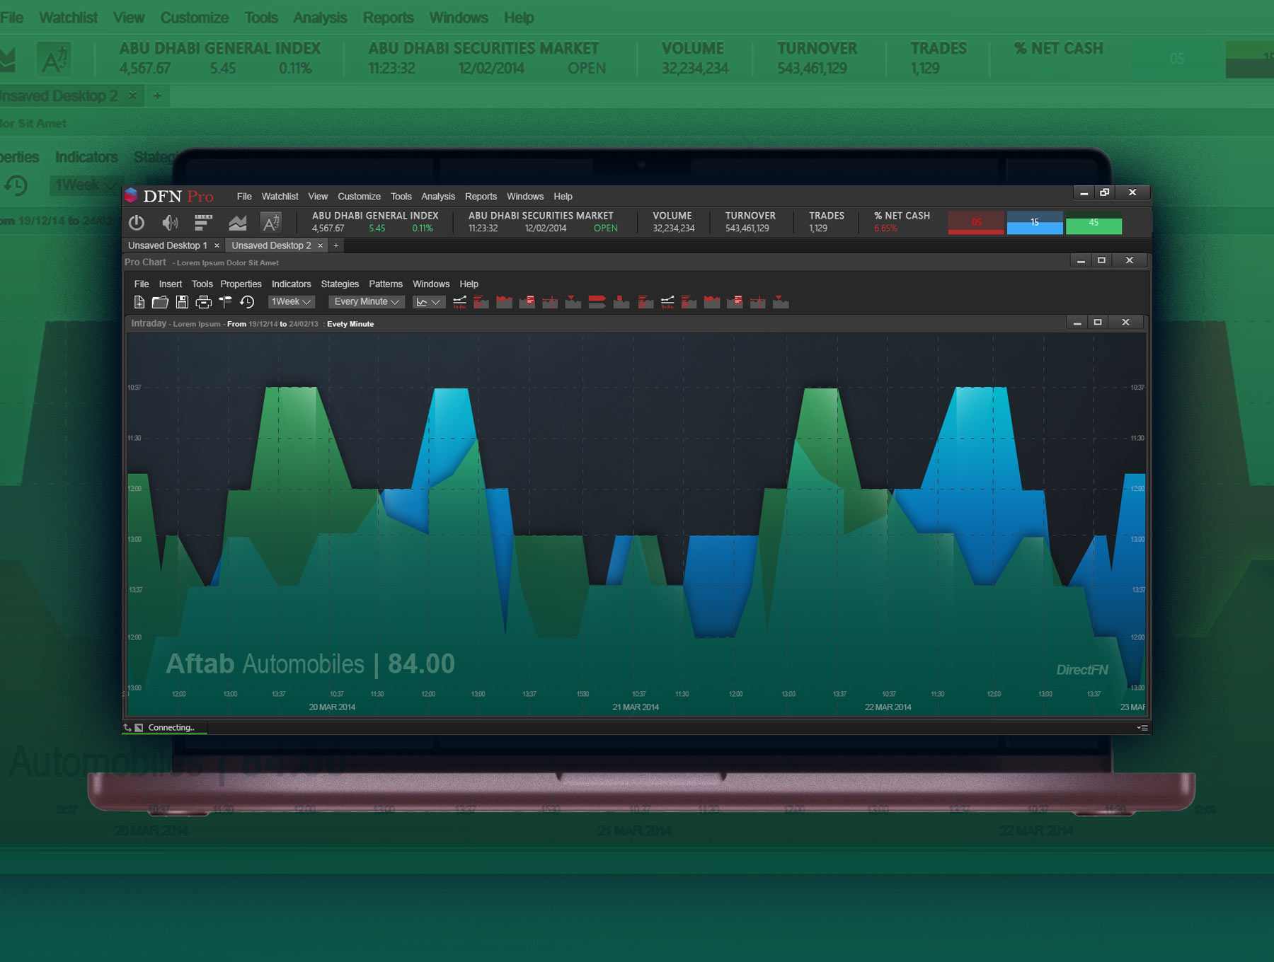Open the Watchlist menu in DFN Pro
This screenshot has height=962, width=1274.
[280, 197]
